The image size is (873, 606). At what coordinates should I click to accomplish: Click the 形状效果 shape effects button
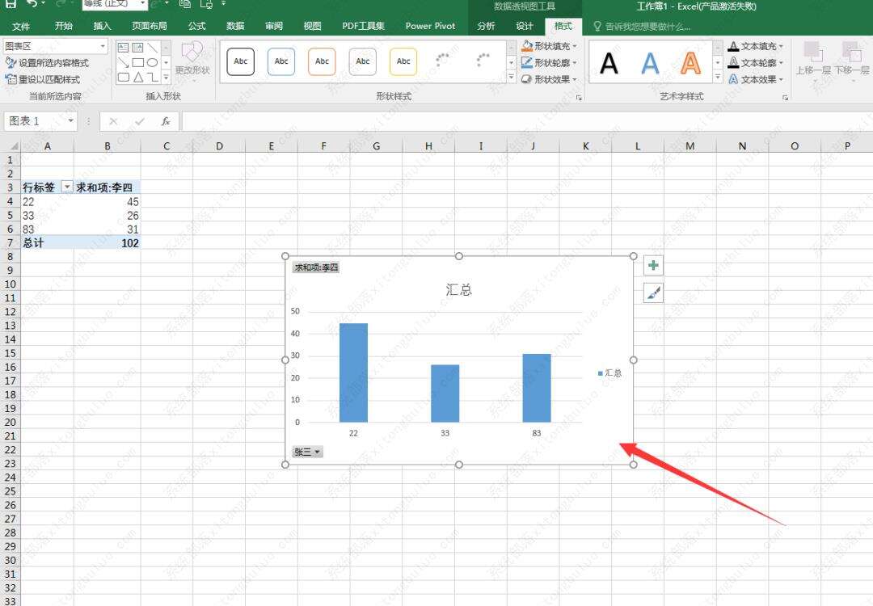(x=550, y=79)
